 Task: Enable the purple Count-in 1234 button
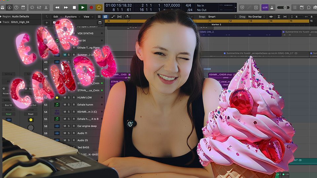[264, 7]
